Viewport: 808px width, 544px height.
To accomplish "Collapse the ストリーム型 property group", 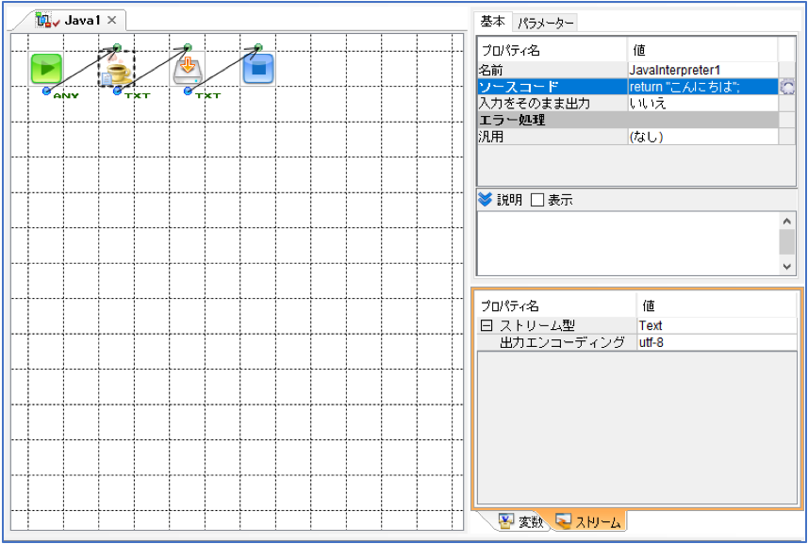I will [x=486, y=325].
